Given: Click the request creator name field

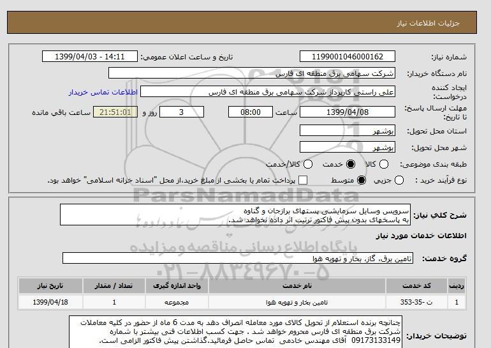Looking at the screenshot, I should click(x=268, y=92).
